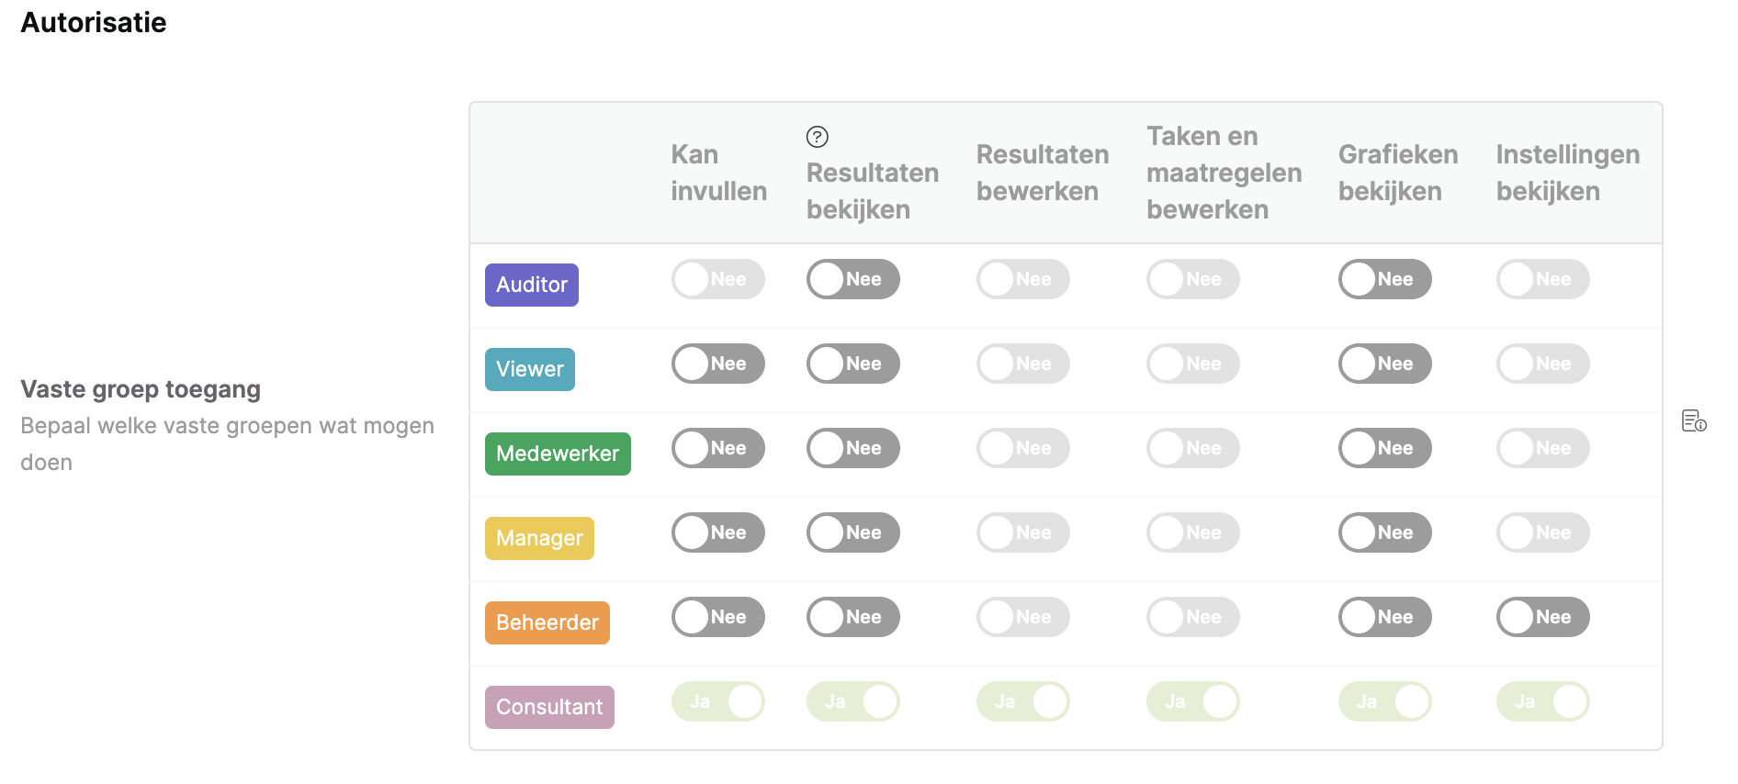Click the pink Consultant group tag
Image resolution: width=1738 pixels, height=784 pixels.
click(x=549, y=707)
